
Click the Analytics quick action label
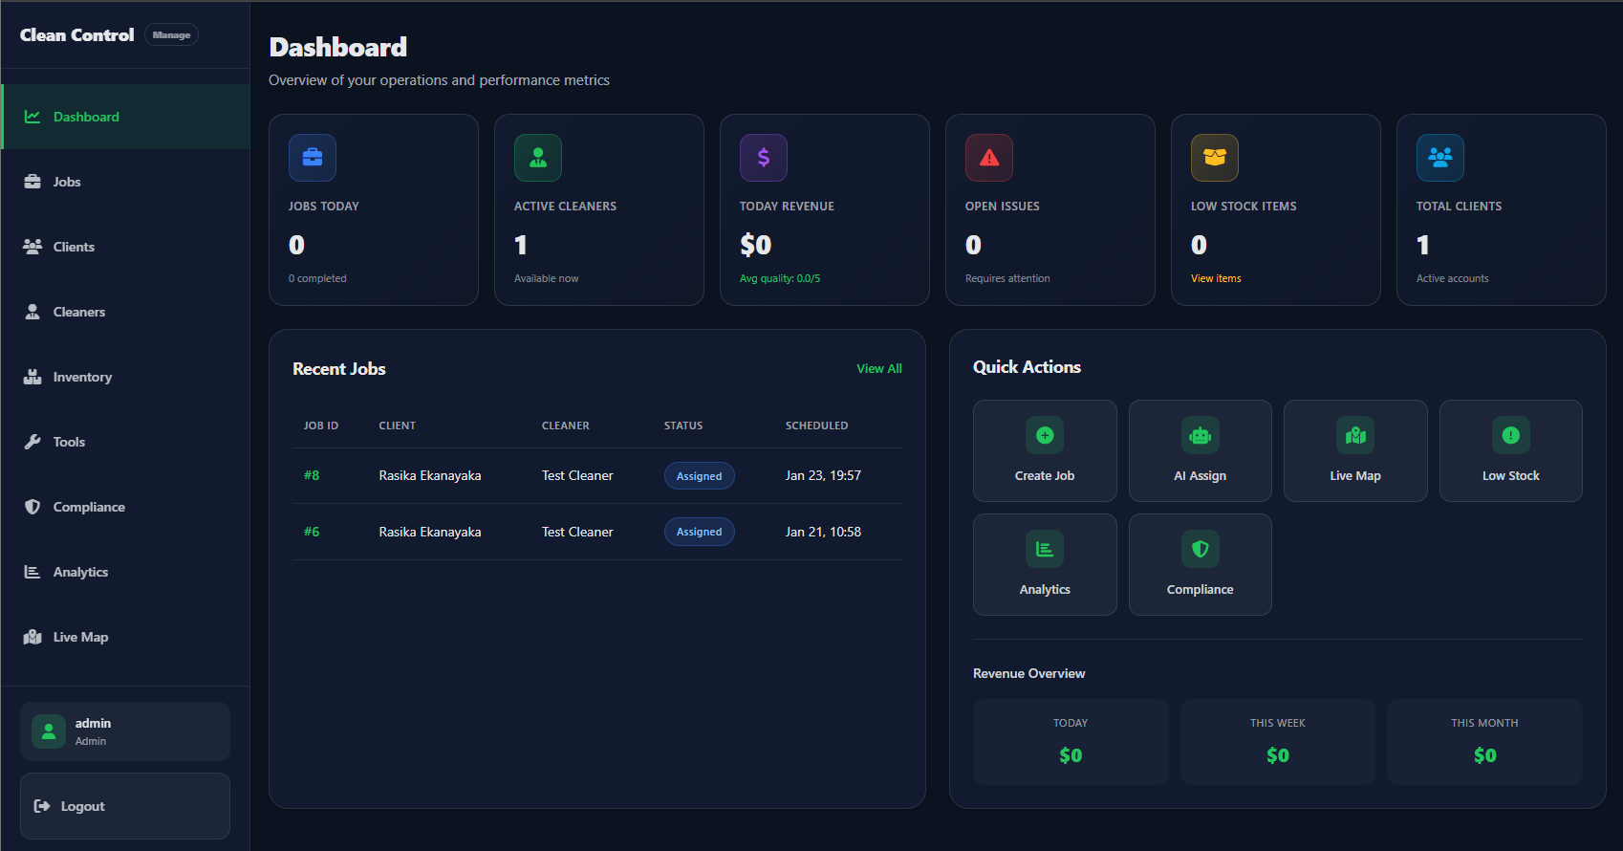[x=1045, y=589]
